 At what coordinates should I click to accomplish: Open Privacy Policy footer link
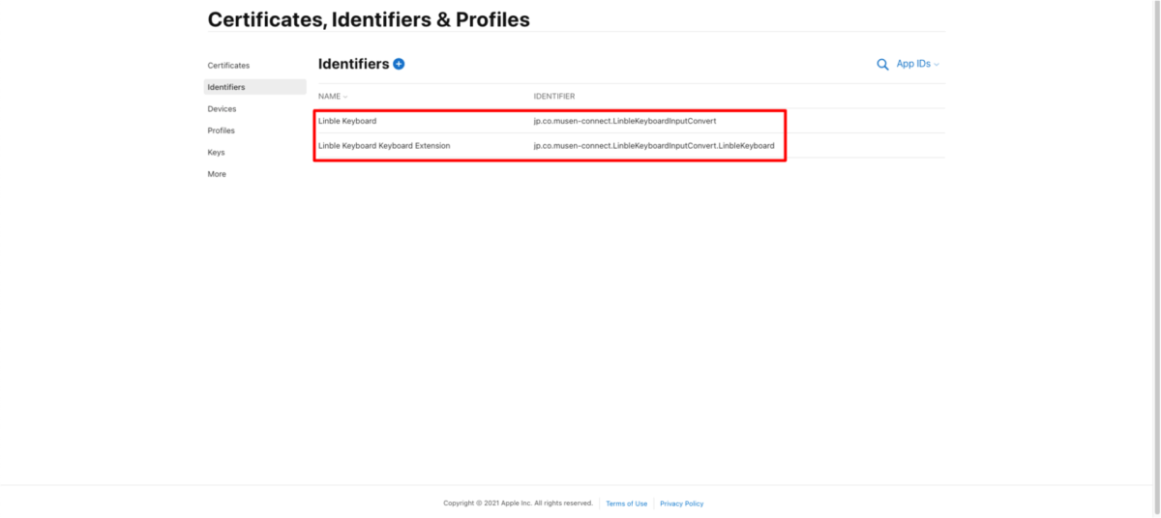click(682, 504)
